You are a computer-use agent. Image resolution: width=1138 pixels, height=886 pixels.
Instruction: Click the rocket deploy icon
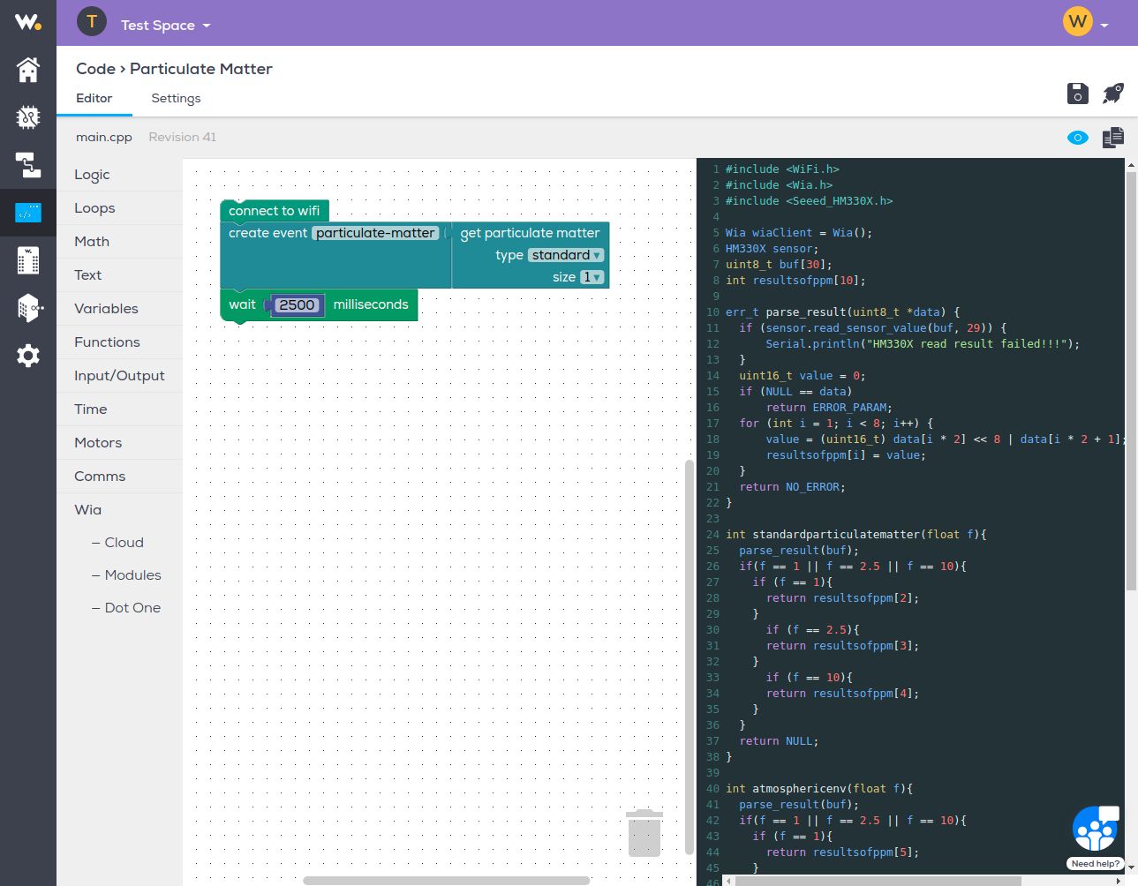[x=1113, y=93]
